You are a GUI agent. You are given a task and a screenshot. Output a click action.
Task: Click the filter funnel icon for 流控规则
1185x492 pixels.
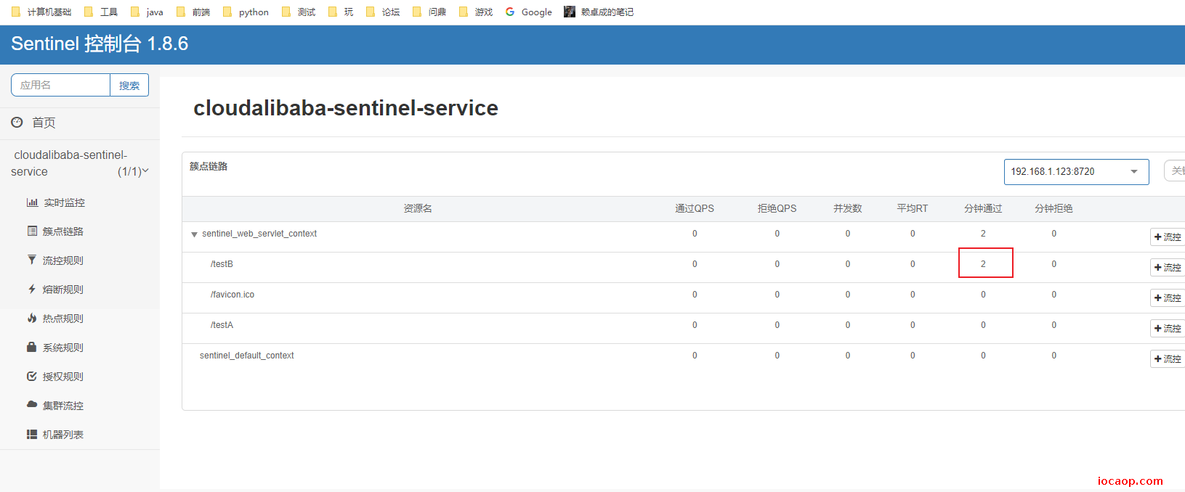pyautogui.click(x=32, y=260)
